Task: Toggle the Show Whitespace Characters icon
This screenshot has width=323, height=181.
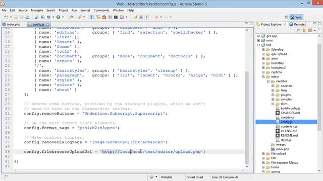Action: pos(147,17)
